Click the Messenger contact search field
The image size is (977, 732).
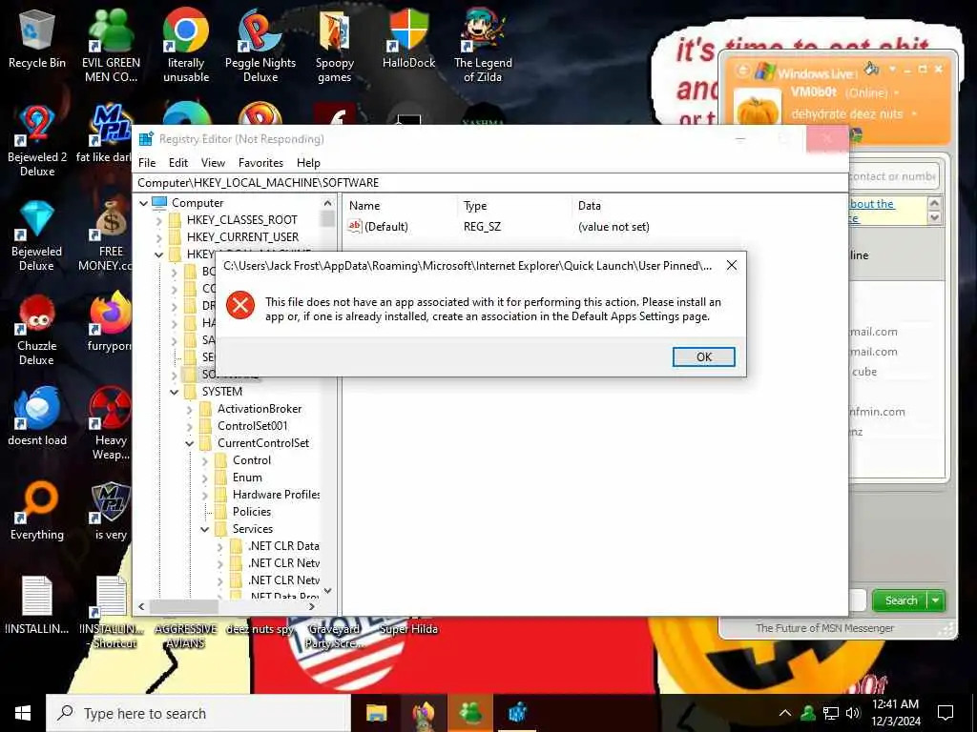893,176
